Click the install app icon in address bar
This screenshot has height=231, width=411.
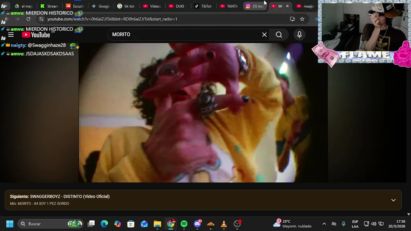[x=292, y=19]
